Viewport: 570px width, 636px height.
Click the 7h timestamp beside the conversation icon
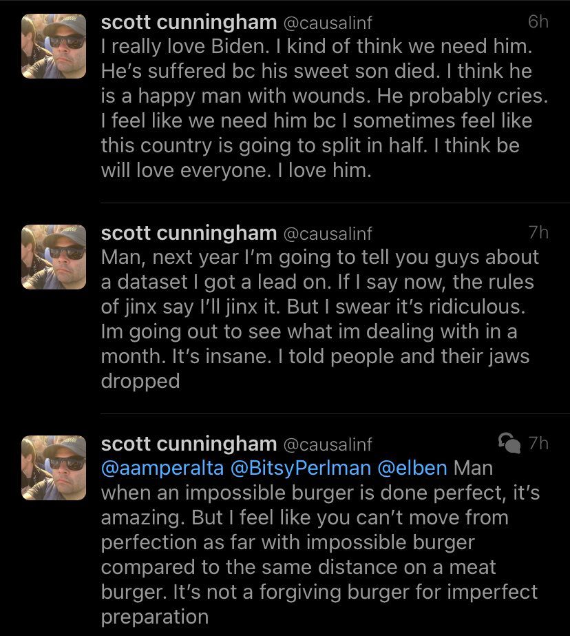pyautogui.click(x=538, y=444)
